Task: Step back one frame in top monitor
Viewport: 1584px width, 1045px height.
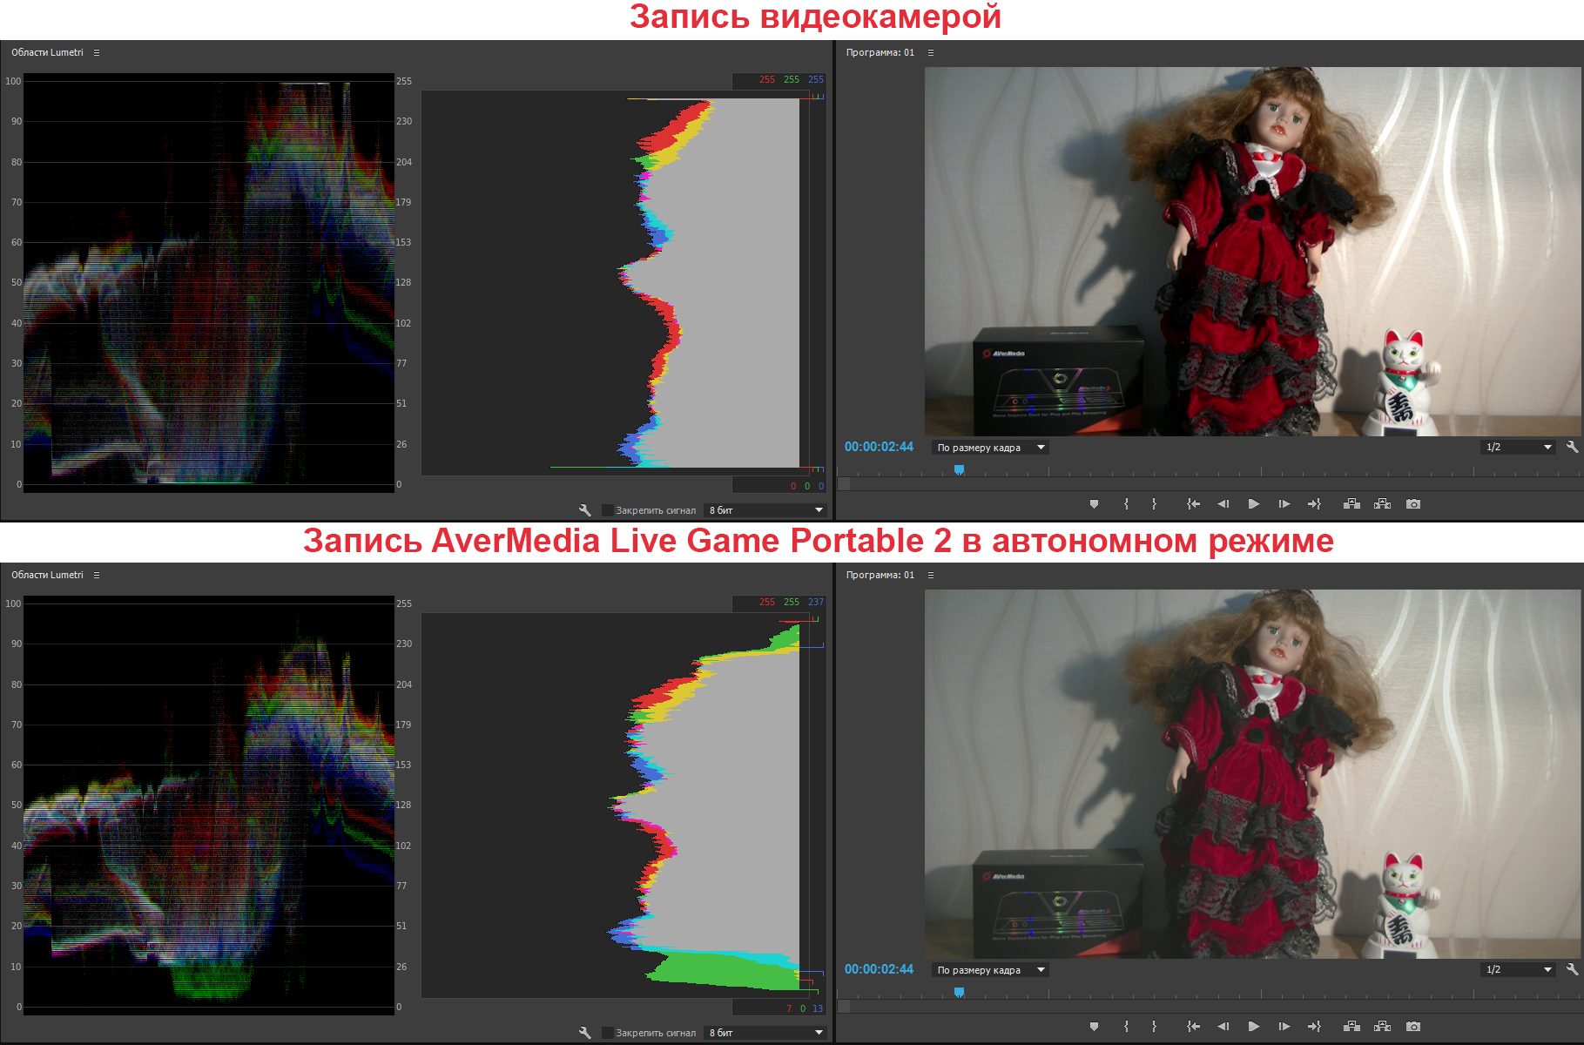Action: pos(1223,504)
